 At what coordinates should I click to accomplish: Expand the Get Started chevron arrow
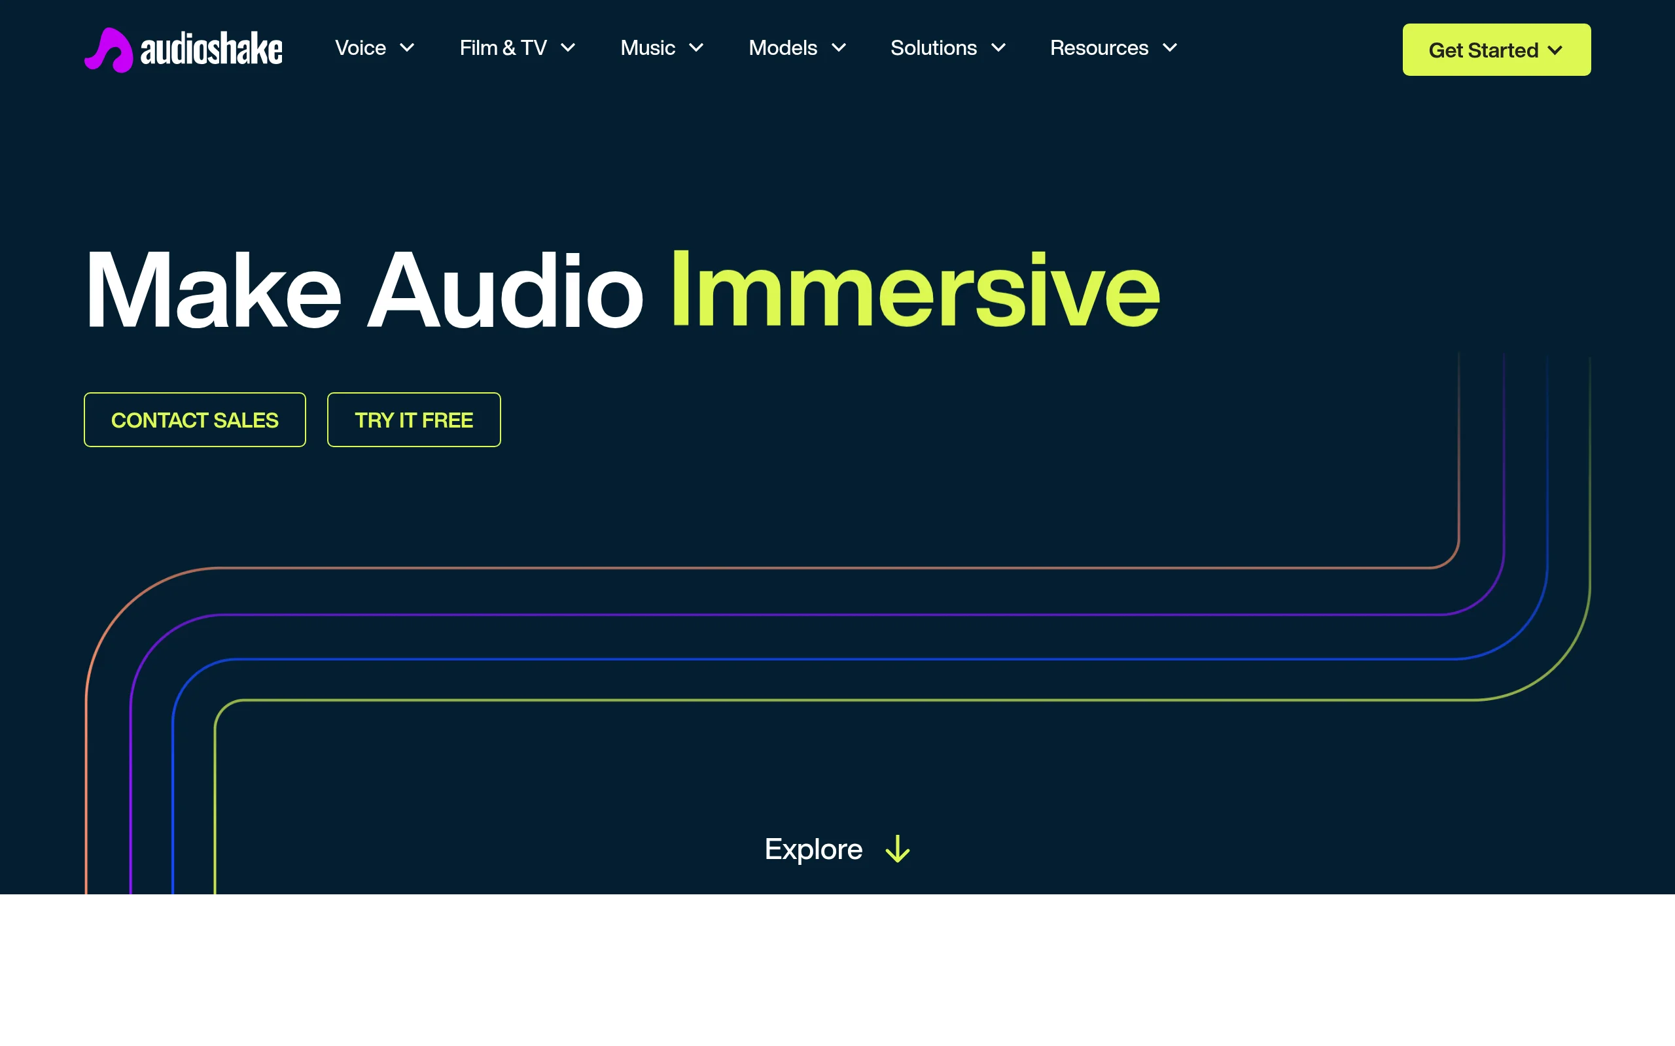coord(1555,50)
